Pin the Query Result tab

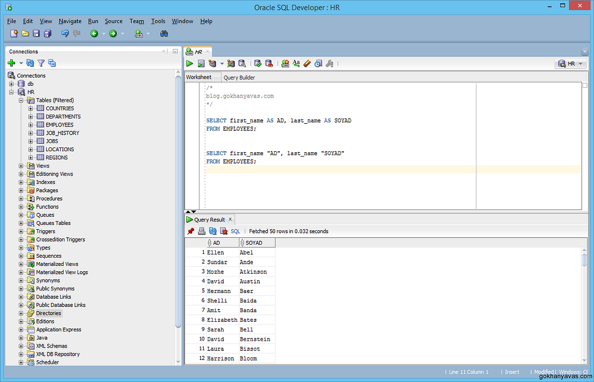(191, 231)
